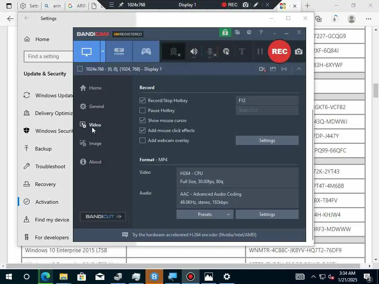Go back in Settings window arrow
The image size is (379, 284).
[26, 18]
